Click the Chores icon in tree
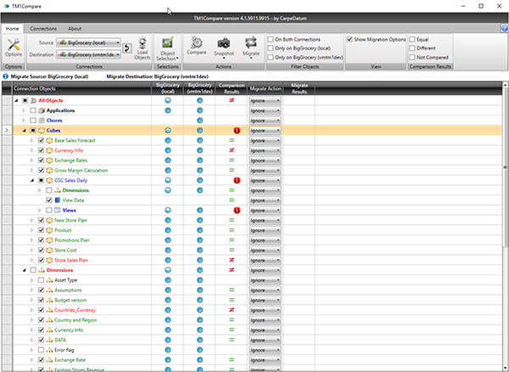Screen dimensions: 509x372 (42, 121)
